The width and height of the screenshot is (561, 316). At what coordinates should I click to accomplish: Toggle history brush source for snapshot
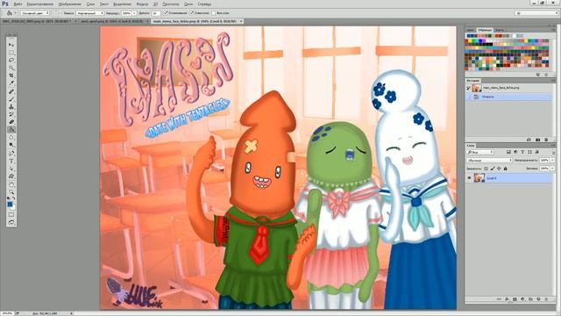tap(468, 88)
